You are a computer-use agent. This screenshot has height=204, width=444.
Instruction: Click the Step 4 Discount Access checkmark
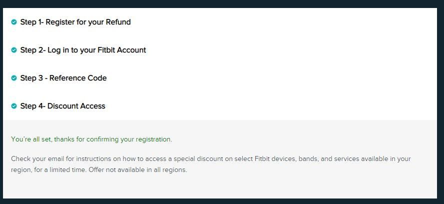tap(14, 106)
